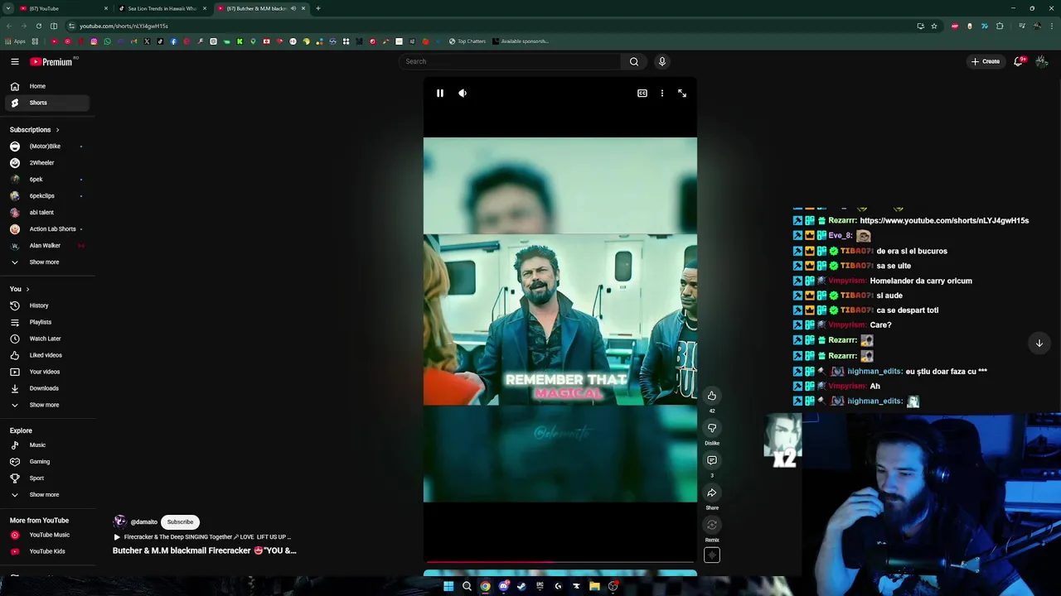Open Discord from taskbar
The image size is (1061, 596).
[503, 586]
